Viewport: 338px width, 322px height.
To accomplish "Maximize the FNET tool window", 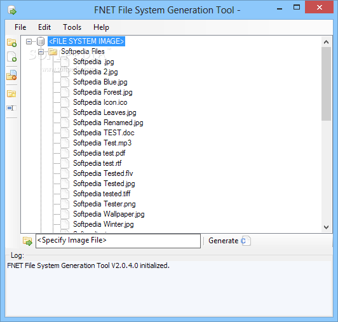I will [297, 8].
